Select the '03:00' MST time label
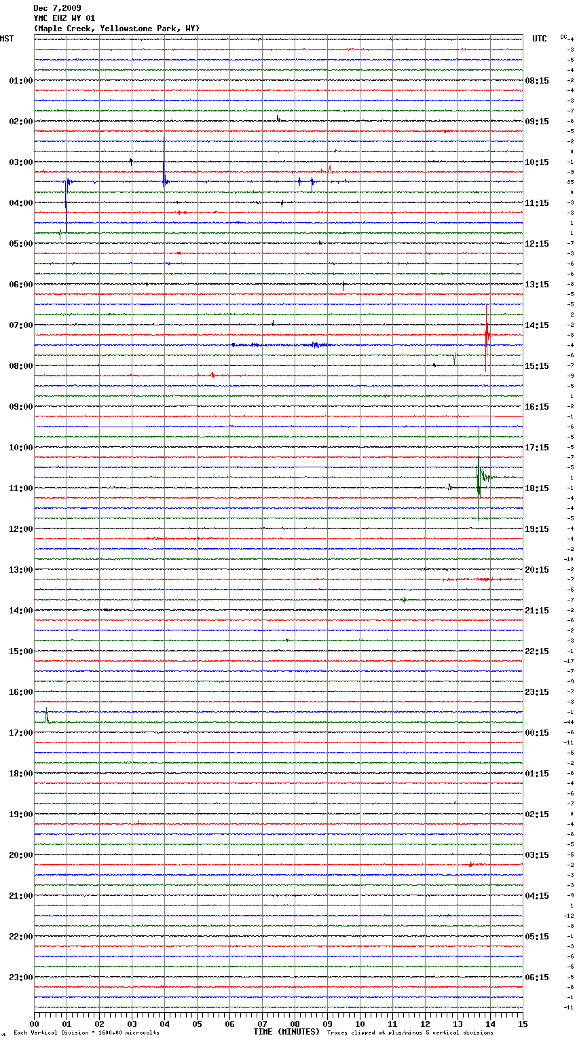Screen dimensions: 577x1042 [x=21, y=162]
